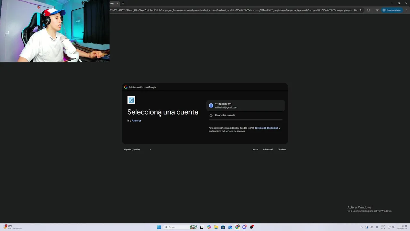Open the volume speaker tray icon
Viewport: 410px width, 231px height.
(x=393, y=227)
